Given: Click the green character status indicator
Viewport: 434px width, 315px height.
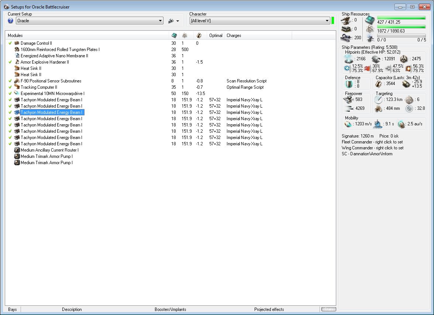Looking at the screenshot, I should [x=333, y=21].
